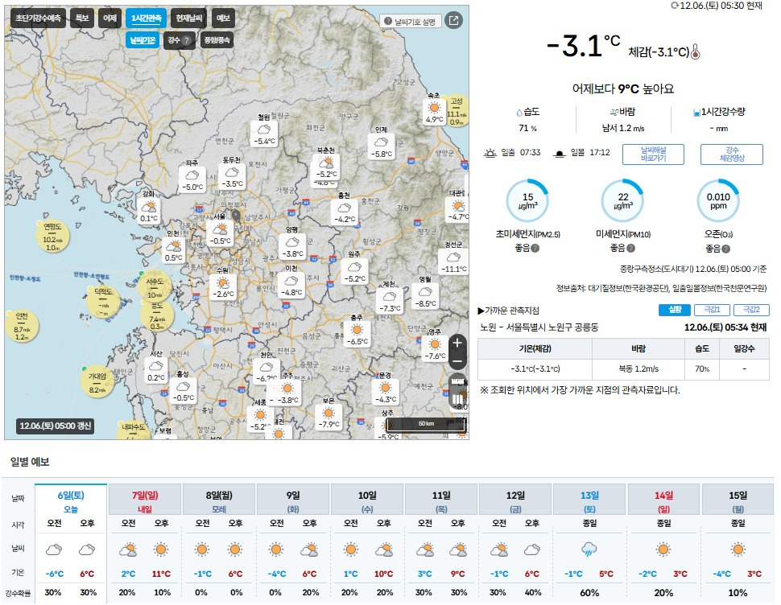This screenshot has width=781, height=605.
Task: Open the 예보 map tab
Action: click(x=223, y=19)
